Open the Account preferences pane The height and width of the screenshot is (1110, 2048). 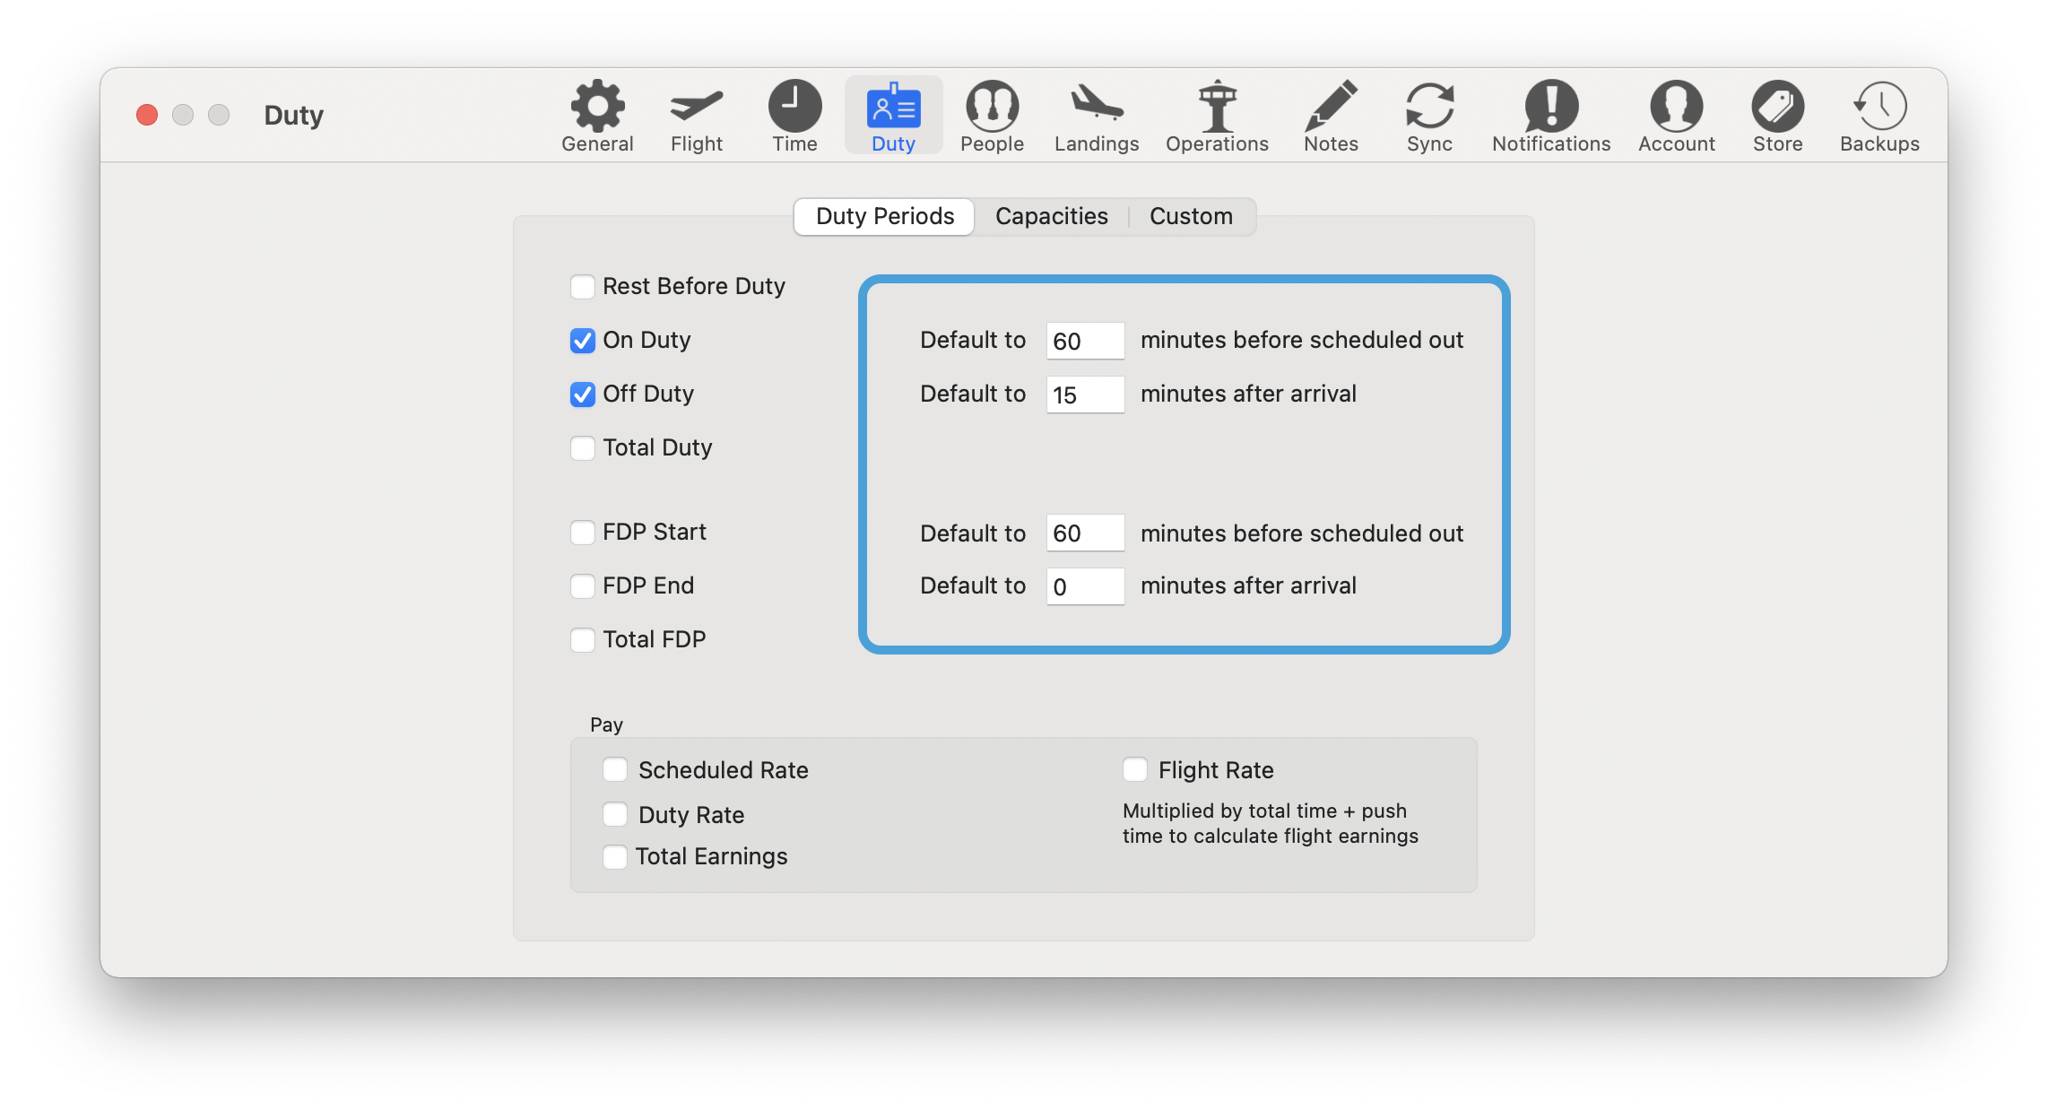tap(1677, 117)
